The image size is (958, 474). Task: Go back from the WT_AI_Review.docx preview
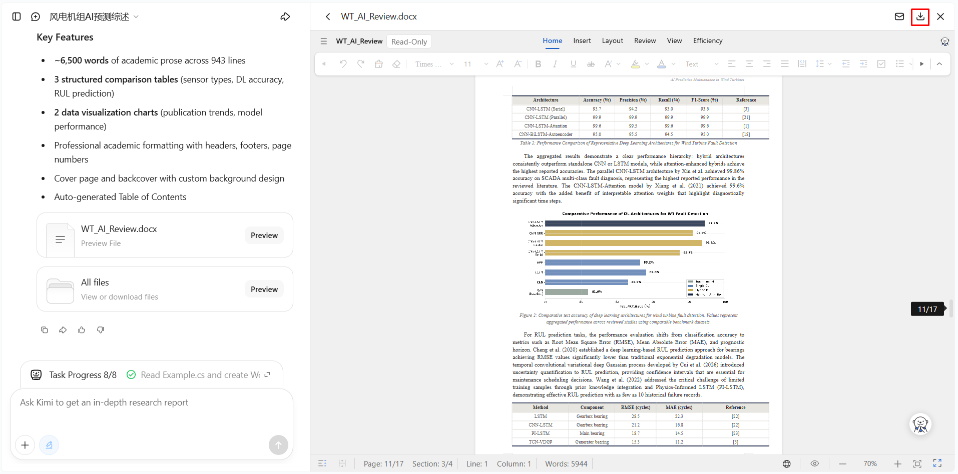[328, 16]
